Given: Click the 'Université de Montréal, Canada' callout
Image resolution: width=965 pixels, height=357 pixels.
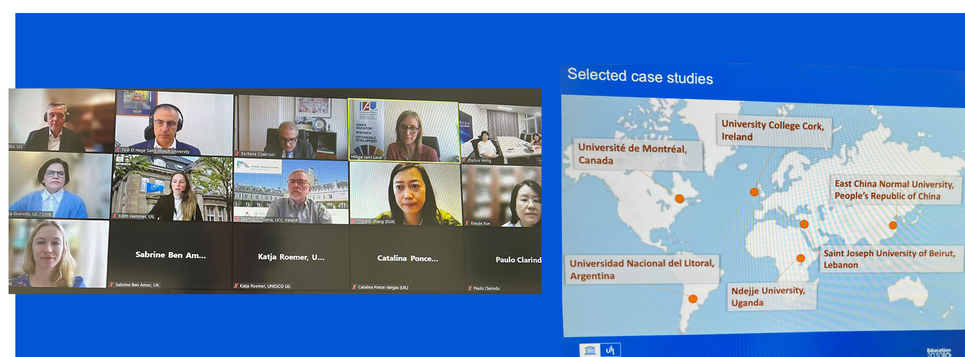Looking at the screenshot, I should pyautogui.click(x=637, y=154).
